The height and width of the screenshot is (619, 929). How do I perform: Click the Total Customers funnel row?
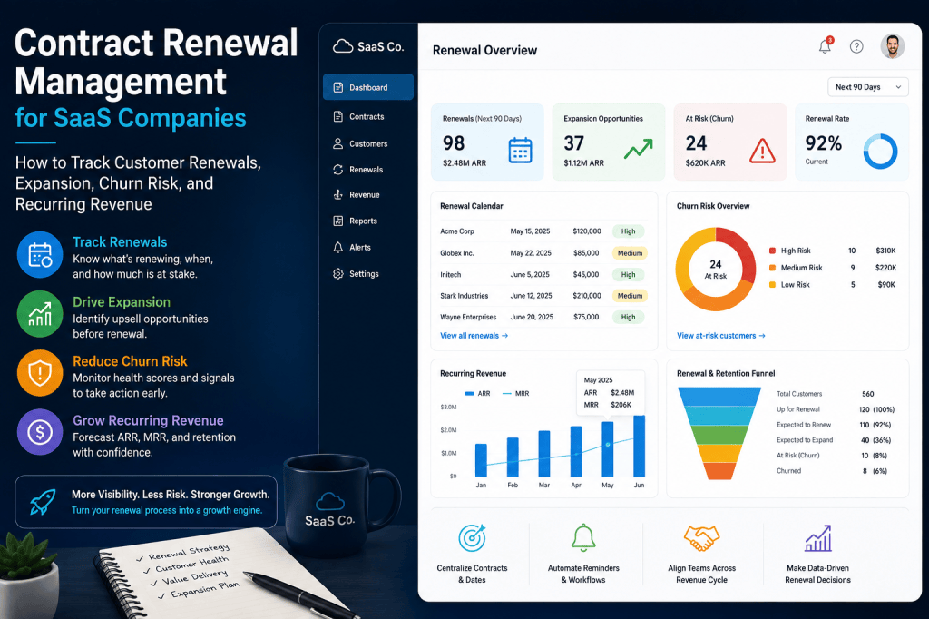pyautogui.click(x=836, y=394)
